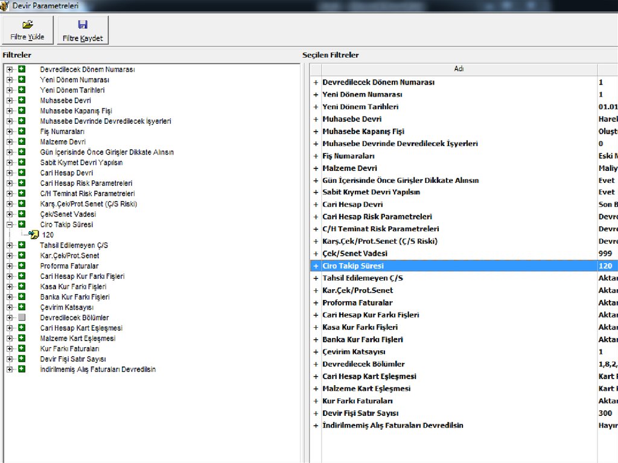Image resolution: width=618 pixels, height=463 pixels.
Task: Collapse the Ciro Takip Süresi tree node
Action: pyautogui.click(x=10, y=225)
